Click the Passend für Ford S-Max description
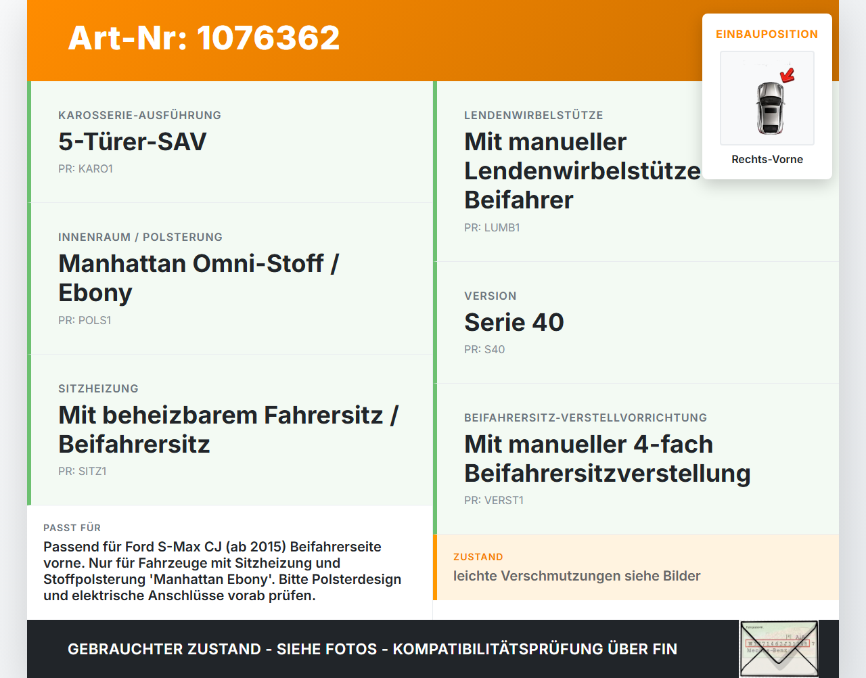This screenshot has width=866, height=678. [x=223, y=571]
